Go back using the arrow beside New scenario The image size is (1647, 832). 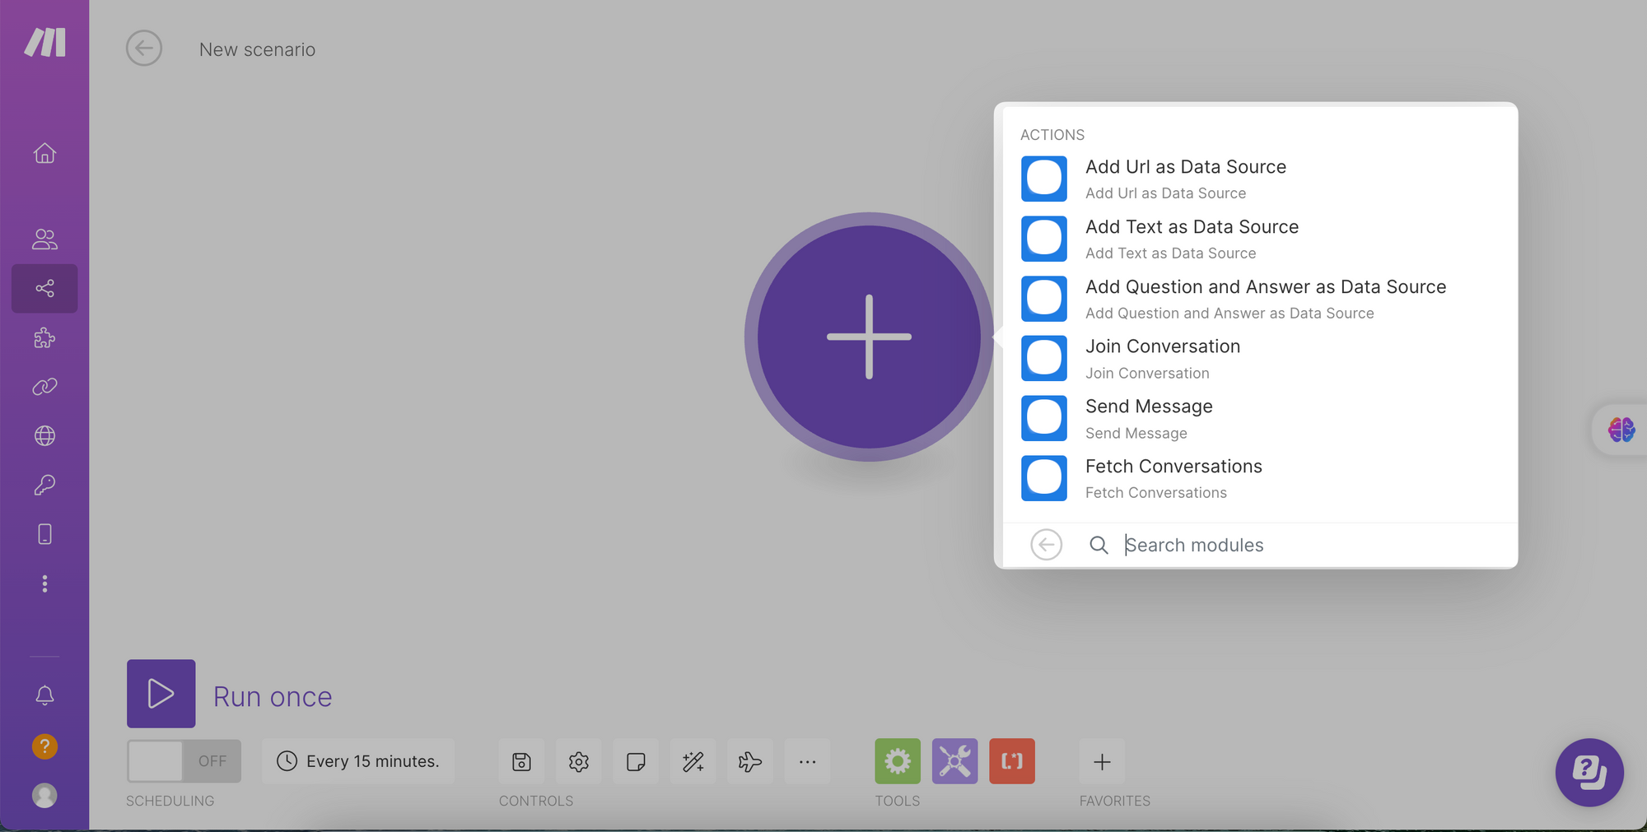click(x=144, y=48)
